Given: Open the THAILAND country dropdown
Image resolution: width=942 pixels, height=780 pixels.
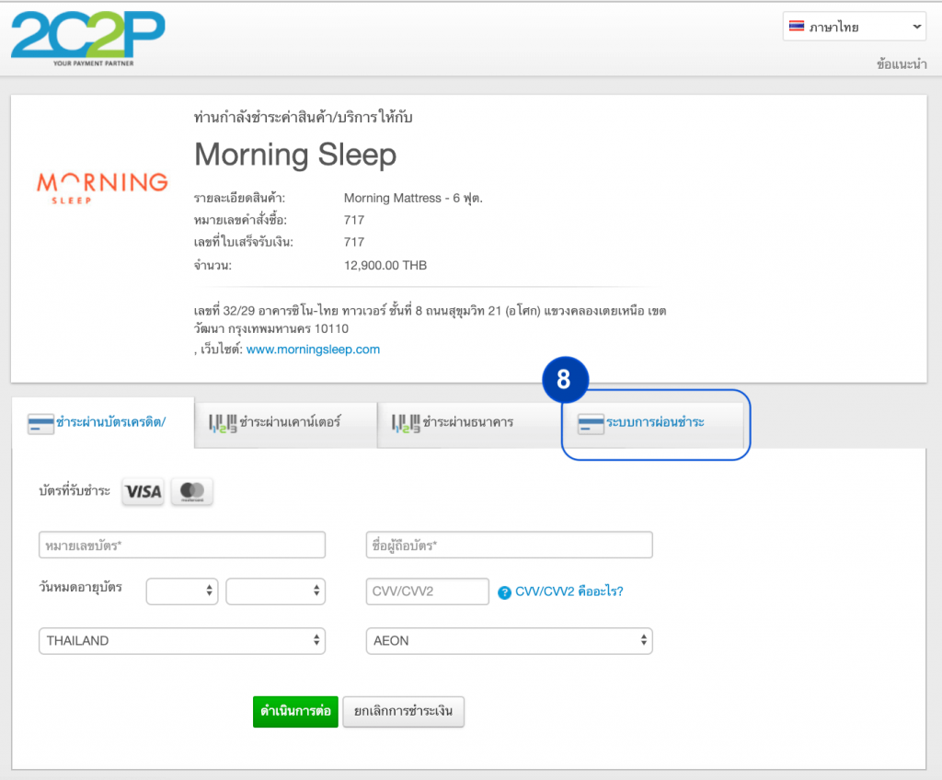Looking at the screenshot, I should pyautogui.click(x=182, y=640).
